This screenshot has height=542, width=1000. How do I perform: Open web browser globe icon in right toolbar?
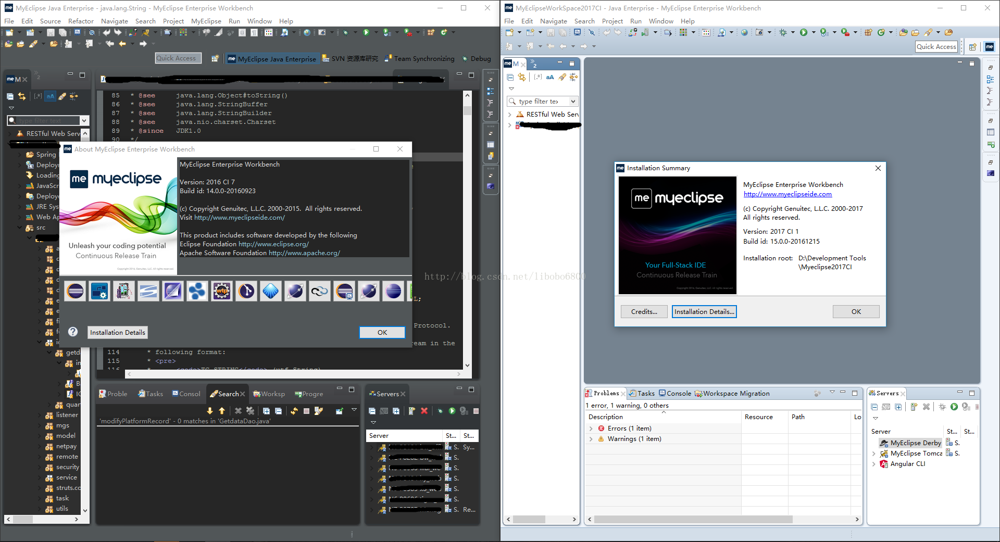tap(744, 32)
